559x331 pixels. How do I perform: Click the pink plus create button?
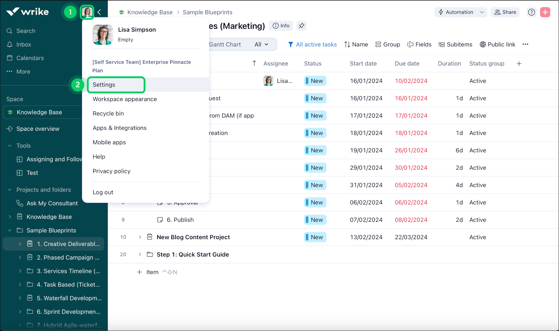pyautogui.click(x=545, y=12)
